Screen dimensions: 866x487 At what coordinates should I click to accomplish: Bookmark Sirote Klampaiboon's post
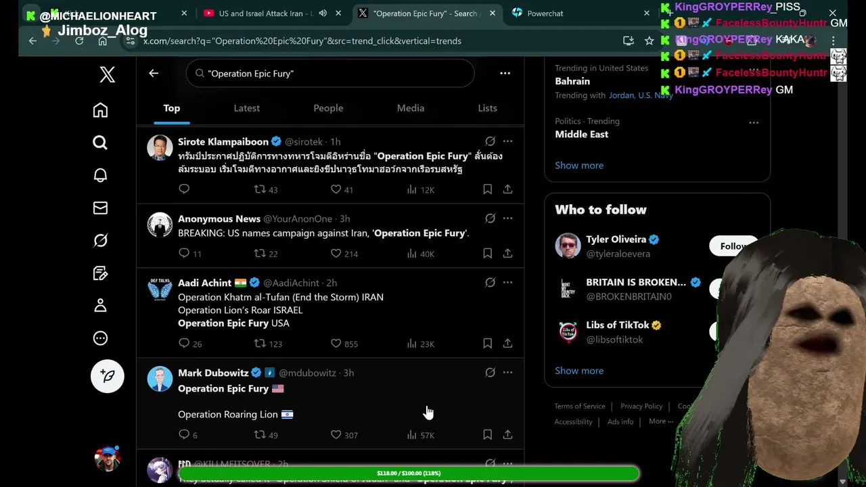487,189
